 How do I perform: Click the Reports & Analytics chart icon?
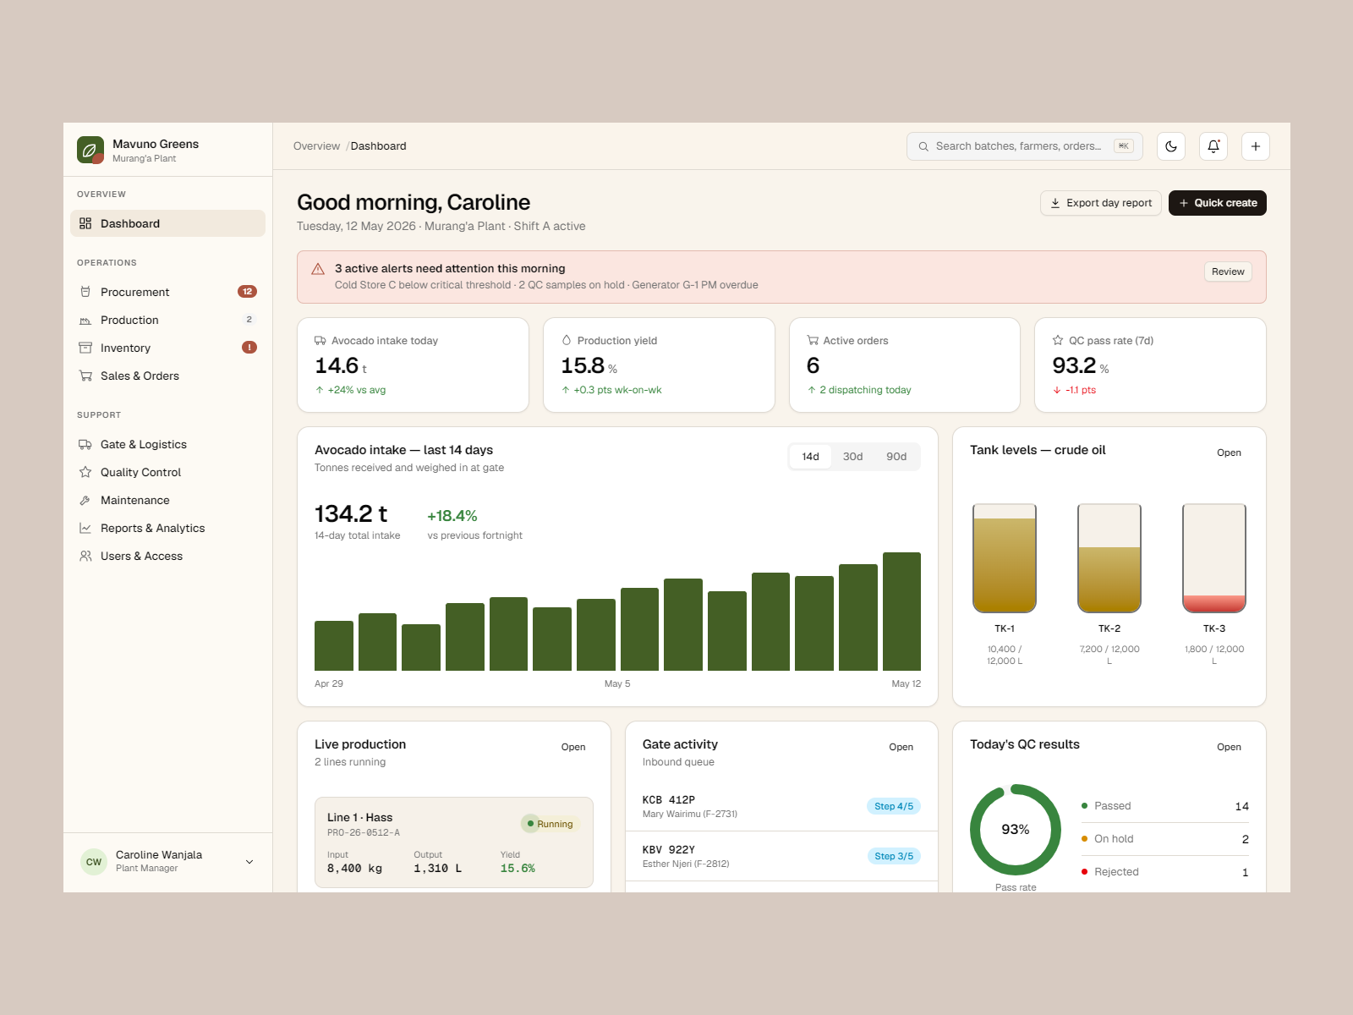click(85, 528)
